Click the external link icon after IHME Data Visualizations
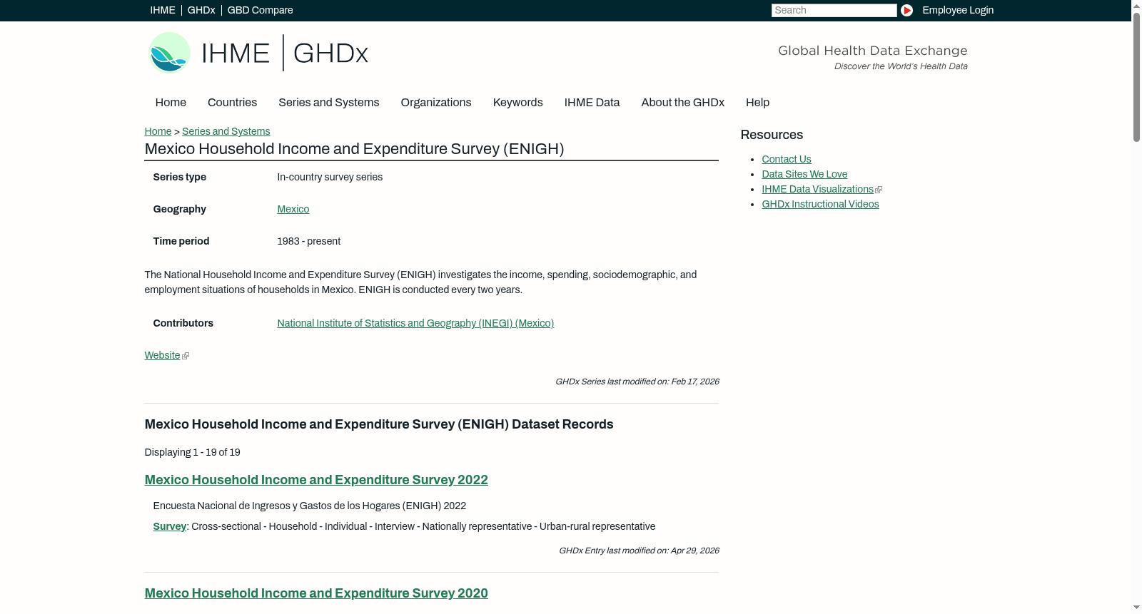This screenshot has width=1142, height=614. tap(879, 190)
